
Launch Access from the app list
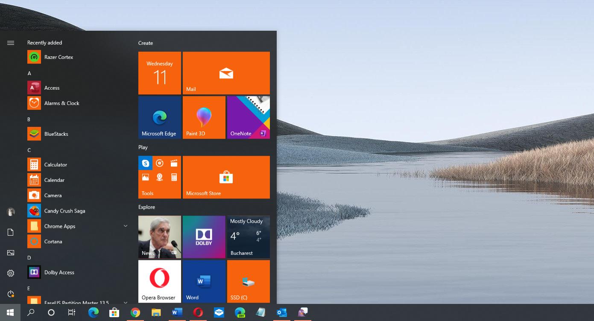coord(78,88)
